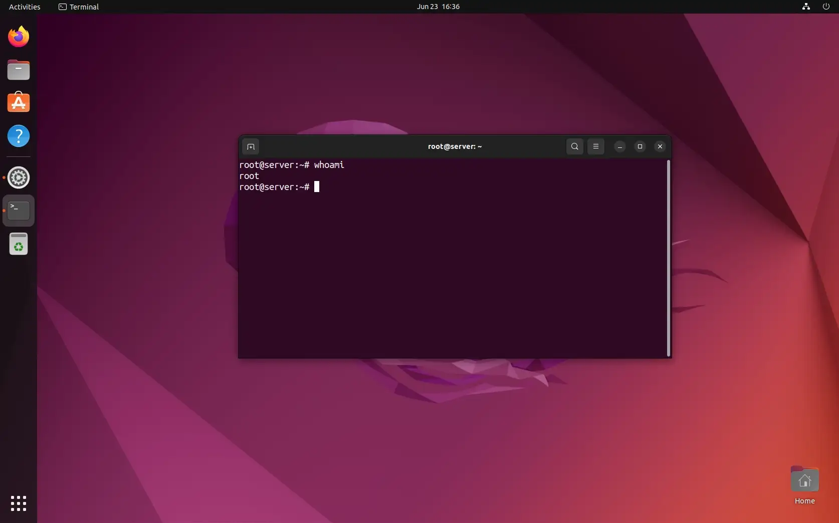Launch Firefox from the dock
Screen dimensions: 839x523
tap(18, 37)
